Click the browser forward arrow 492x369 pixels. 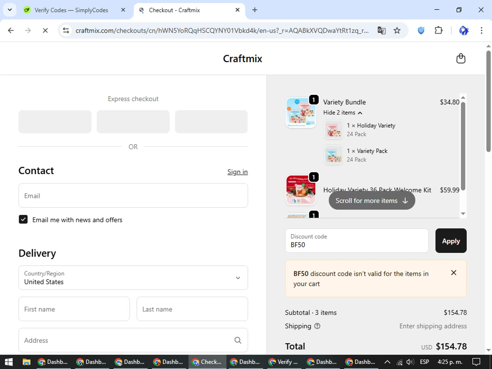(x=28, y=31)
